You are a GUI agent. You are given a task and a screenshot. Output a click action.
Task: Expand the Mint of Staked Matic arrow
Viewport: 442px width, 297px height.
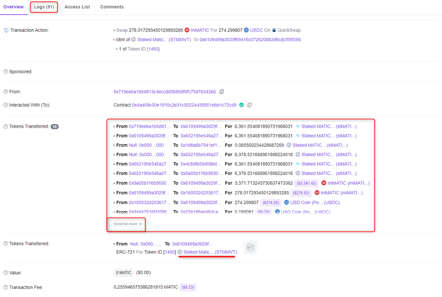(x=114, y=40)
